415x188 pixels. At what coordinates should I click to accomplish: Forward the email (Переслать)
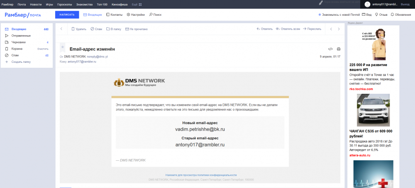pyautogui.click(x=305, y=29)
